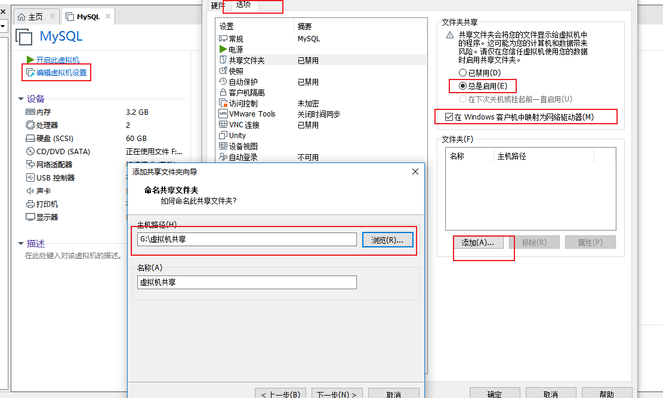Click the Host Path (主机路径) column header
This screenshot has height=398, width=663.
pyautogui.click(x=543, y=156)
